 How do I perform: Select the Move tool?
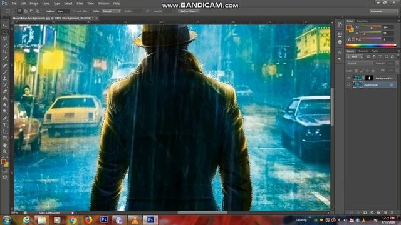[x=4, y=26]
